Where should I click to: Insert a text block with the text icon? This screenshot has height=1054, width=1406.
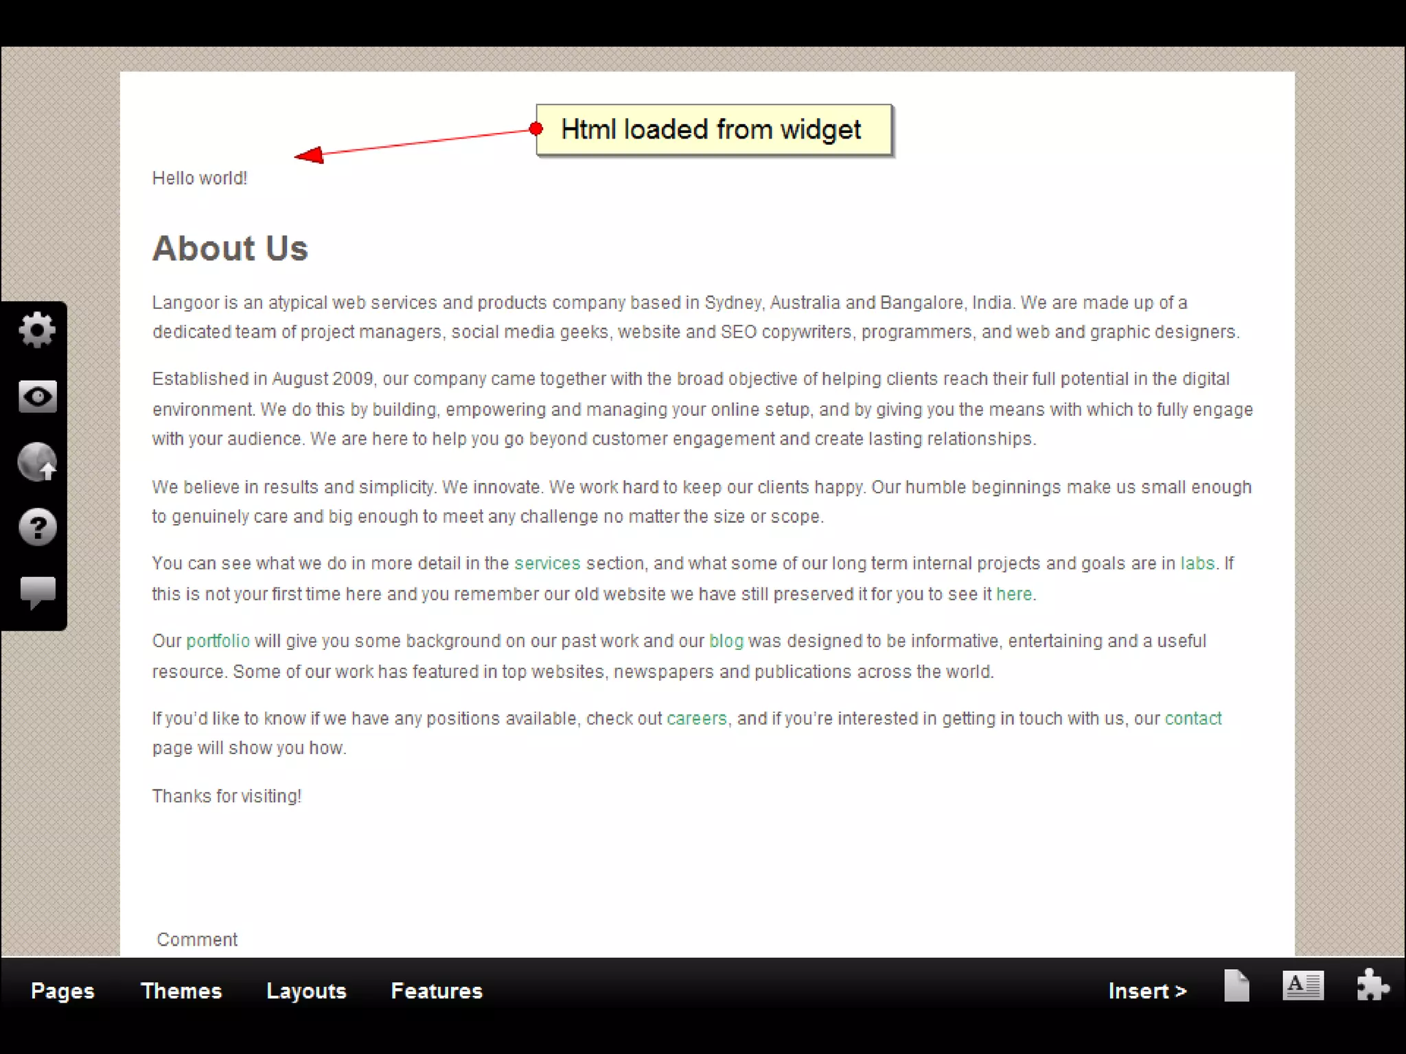tap(1302, 986)
